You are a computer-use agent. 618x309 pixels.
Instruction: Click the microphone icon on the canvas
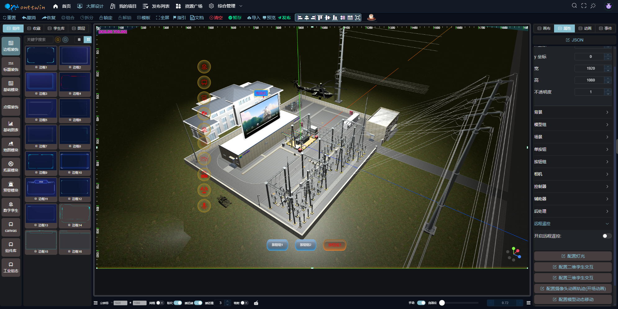pos(204,206)
